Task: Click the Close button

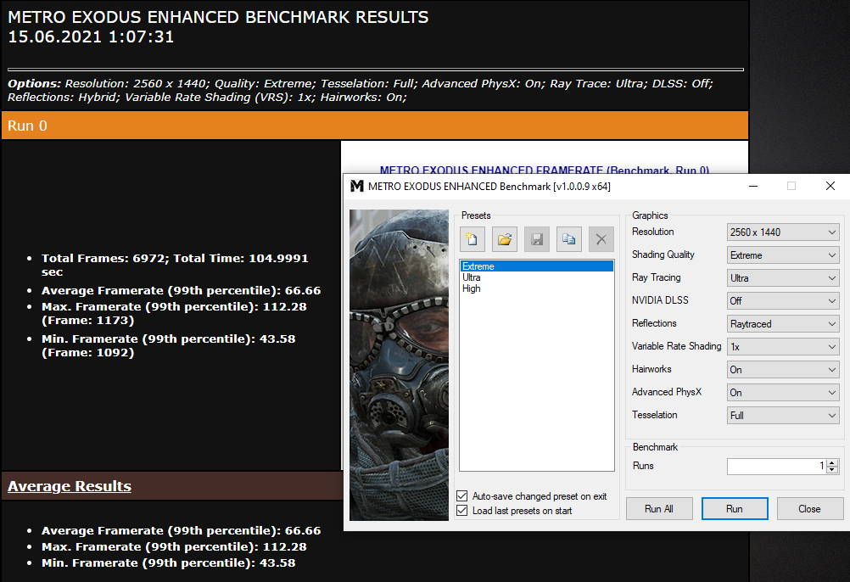Action: point(810,509)
